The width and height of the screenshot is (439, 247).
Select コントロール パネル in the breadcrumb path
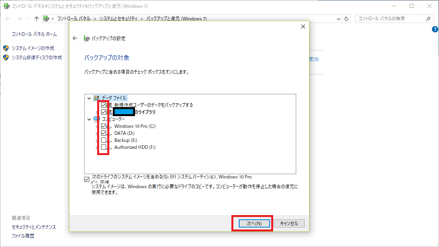coord(74,19)
